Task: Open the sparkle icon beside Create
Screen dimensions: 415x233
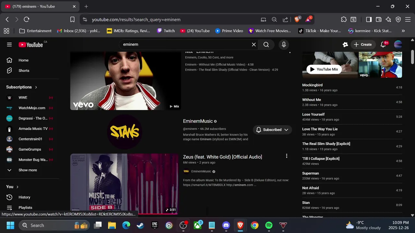Action: click(345, 45)
